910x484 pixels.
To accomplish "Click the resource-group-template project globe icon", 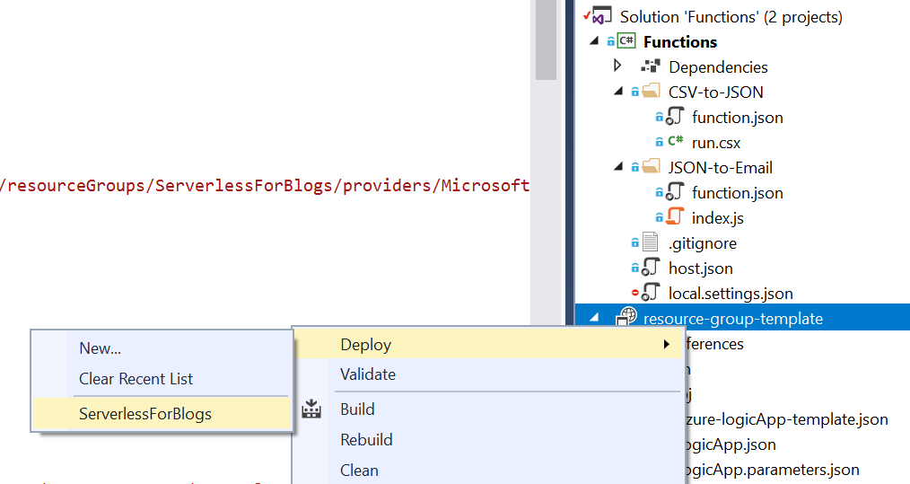I will pos(626,318).
